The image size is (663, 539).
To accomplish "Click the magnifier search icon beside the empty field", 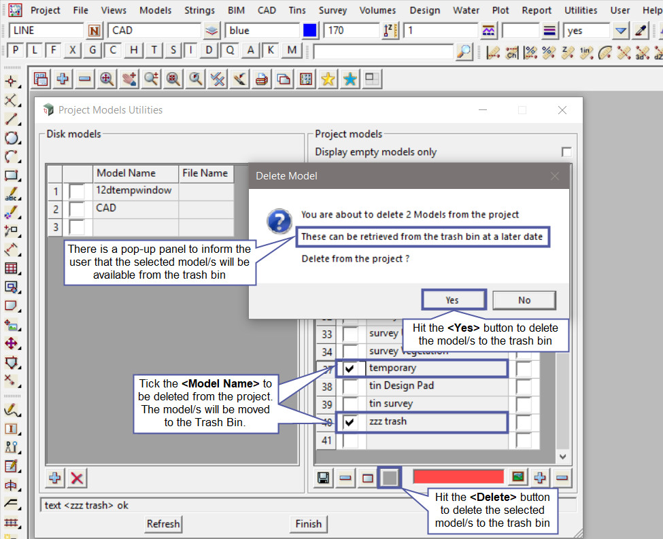I will 464,51.
